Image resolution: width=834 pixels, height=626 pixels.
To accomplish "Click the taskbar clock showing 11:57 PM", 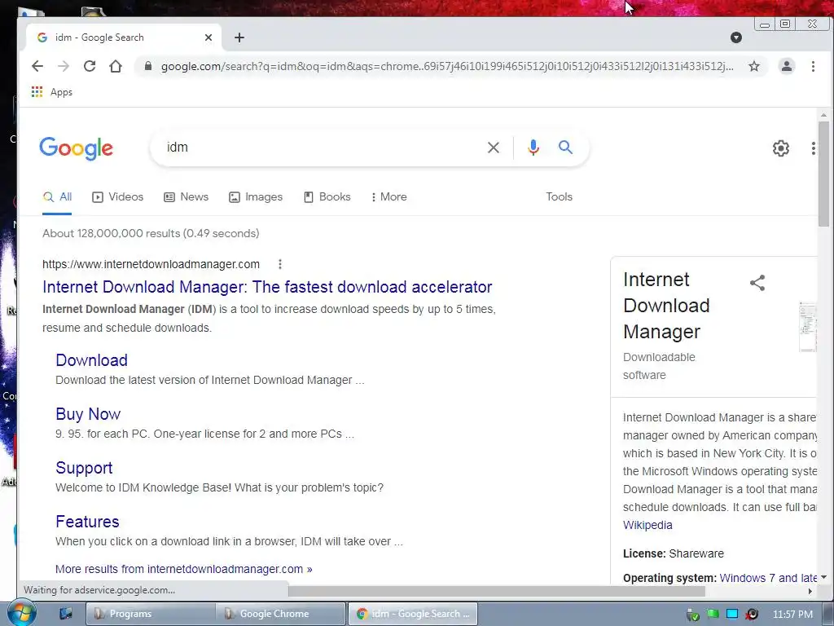I will click(792, 615).
